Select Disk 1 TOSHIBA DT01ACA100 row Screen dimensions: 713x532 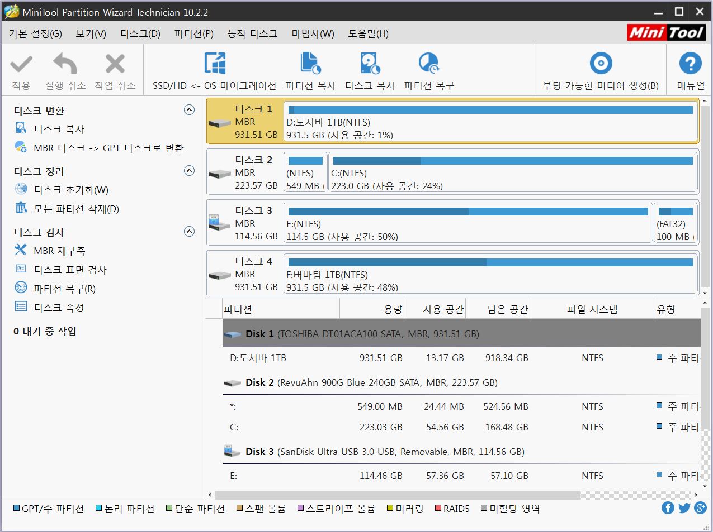coord(461,334)
